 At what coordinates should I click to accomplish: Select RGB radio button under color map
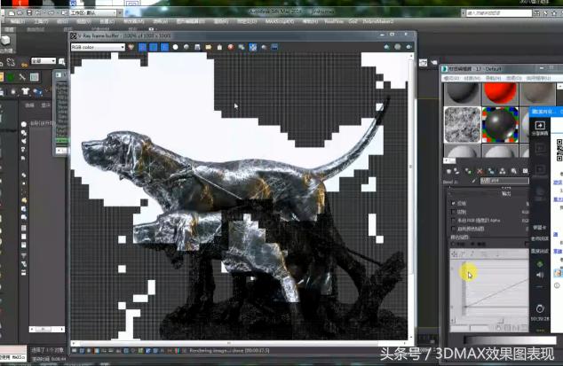click(x=453, y=244)
